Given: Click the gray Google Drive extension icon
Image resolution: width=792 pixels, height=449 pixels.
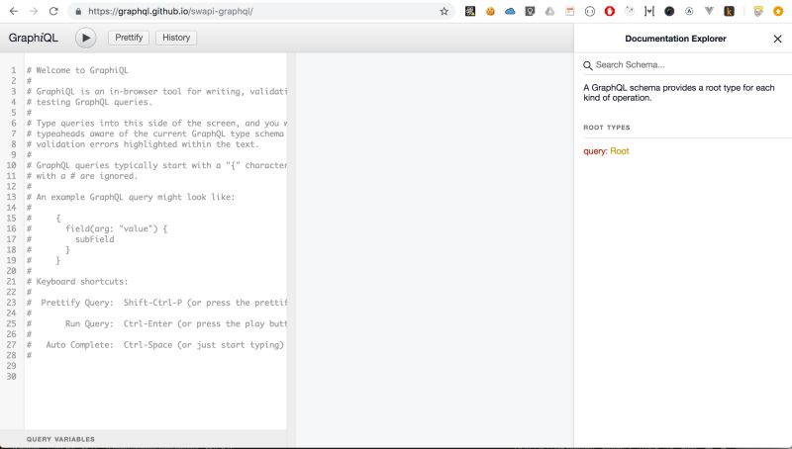Looking at the screenshot, I should [x=549, y=11].
